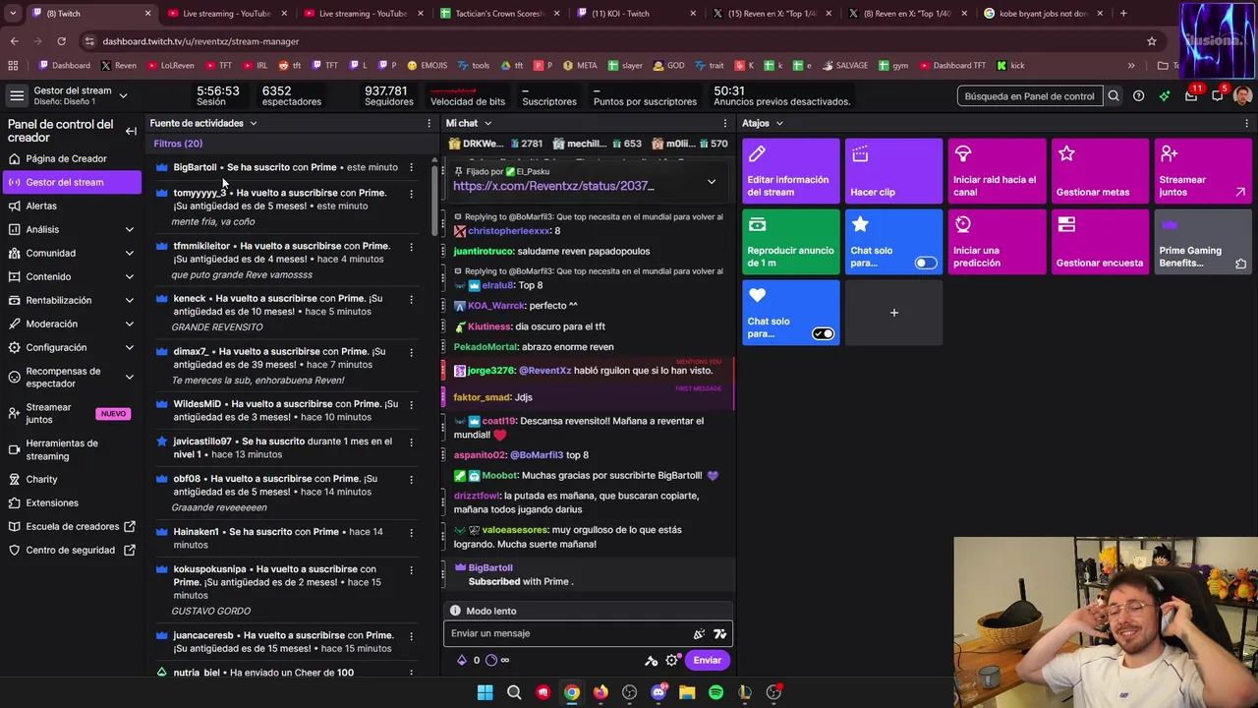Open the inbox with 11 notifications
1258x708 pixels.
tap(1191, 95)
